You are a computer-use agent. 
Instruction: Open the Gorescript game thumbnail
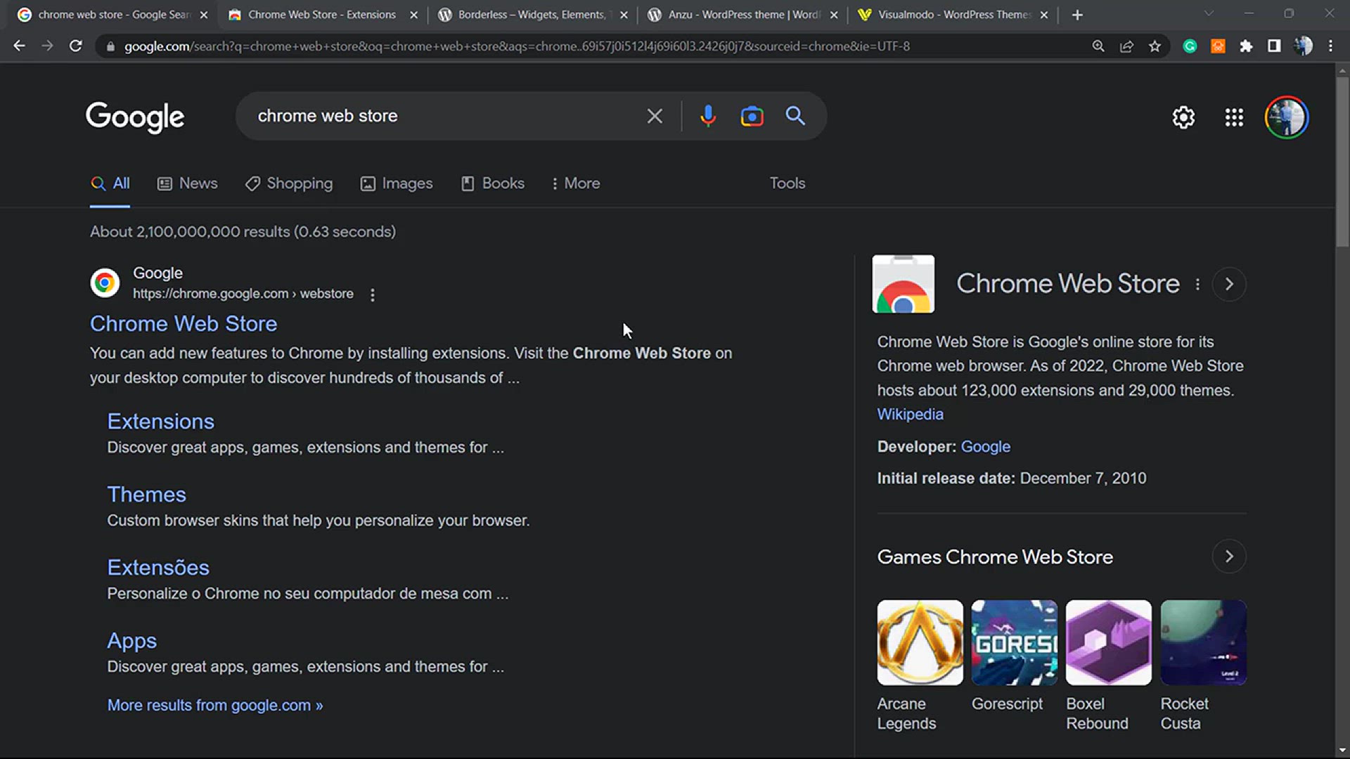pyautogui.click(x=1014, y=642)
